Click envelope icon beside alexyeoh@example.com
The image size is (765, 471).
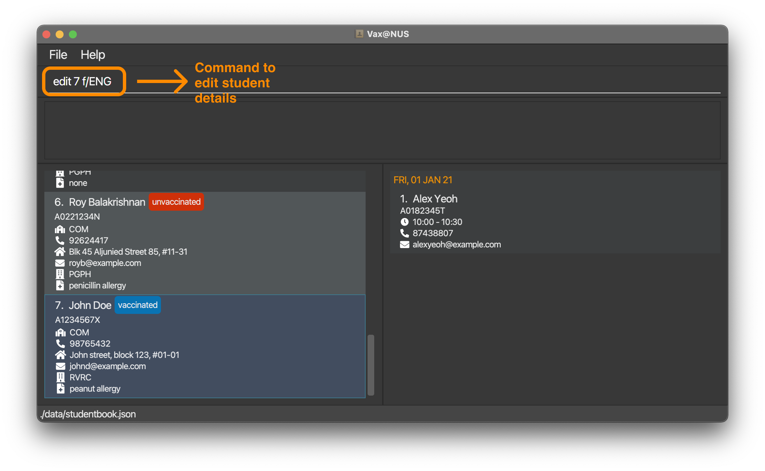click(404, 244)
